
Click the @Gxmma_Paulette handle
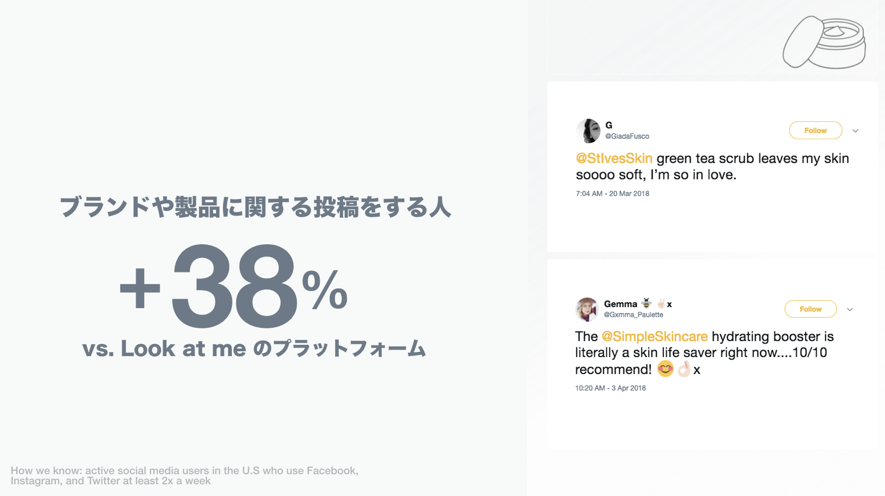[x=633, y=315]
